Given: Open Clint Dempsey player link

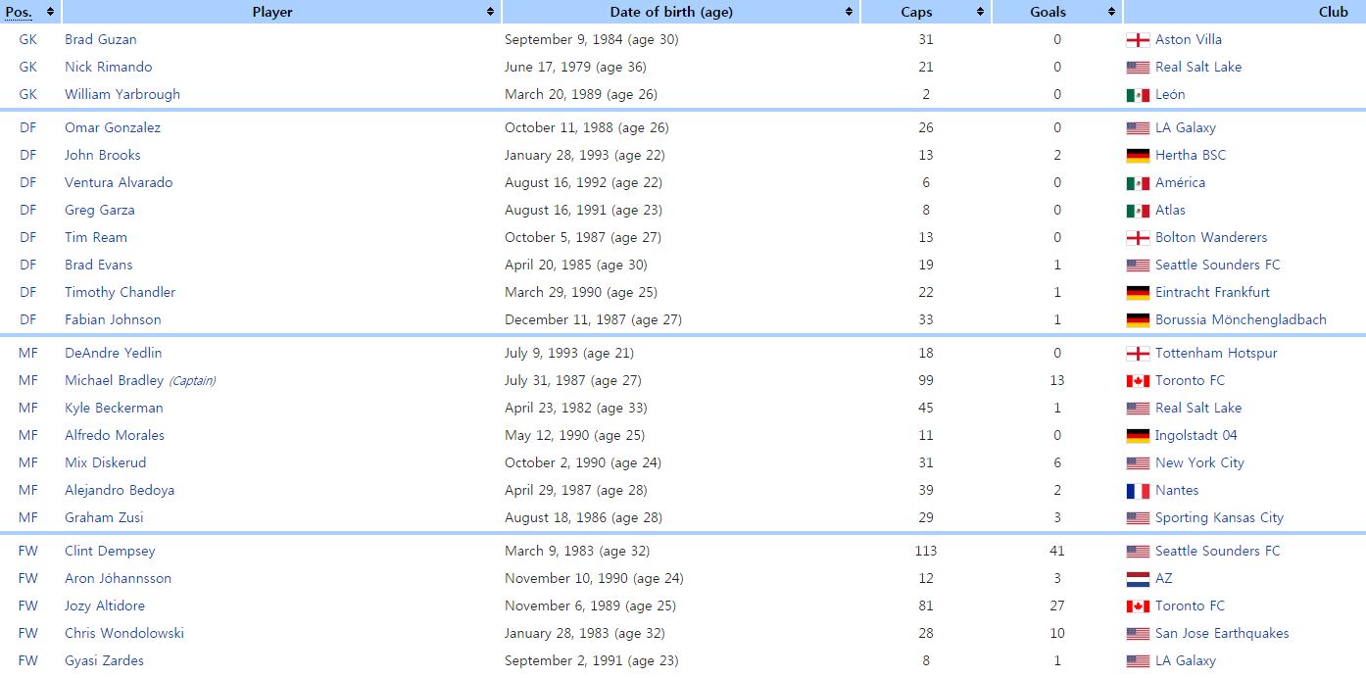Looking at the screenshot, I should [110, 551].
